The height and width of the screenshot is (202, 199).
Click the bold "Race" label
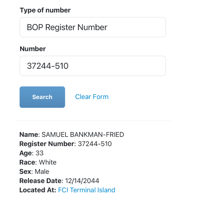click(x=27, y=162)
